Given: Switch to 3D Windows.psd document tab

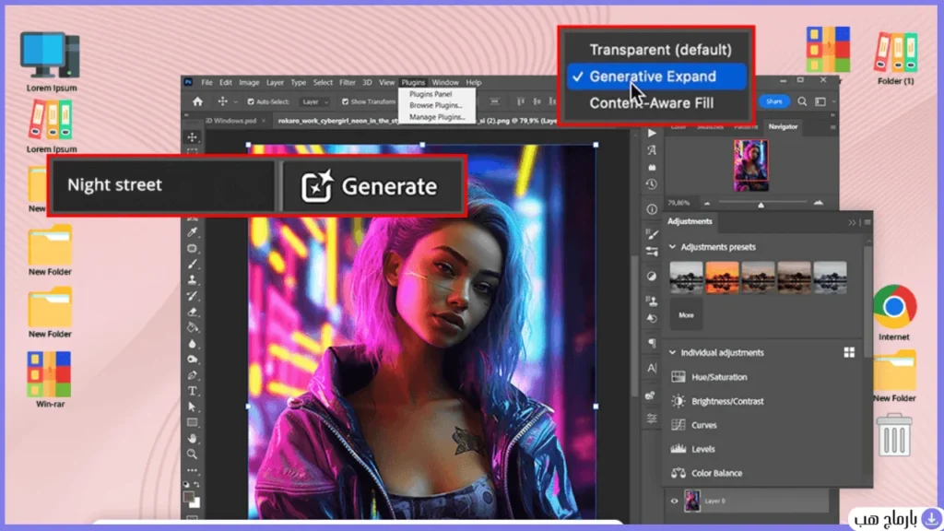Looking at the screenshot, I should pyautogui.click(x=231, y=121).
